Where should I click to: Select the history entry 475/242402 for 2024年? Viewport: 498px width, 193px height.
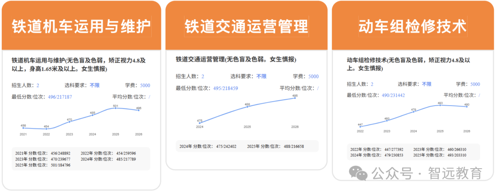226,147
